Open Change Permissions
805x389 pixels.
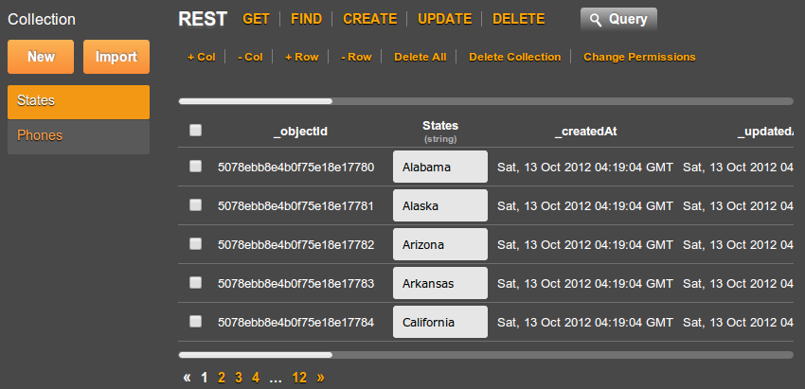(639, 57)
